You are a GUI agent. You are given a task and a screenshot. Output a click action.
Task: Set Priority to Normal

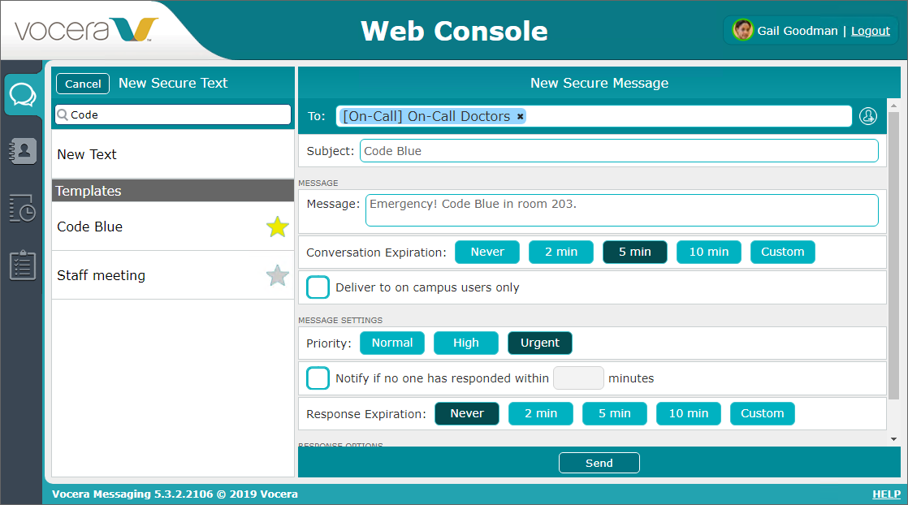392,343
